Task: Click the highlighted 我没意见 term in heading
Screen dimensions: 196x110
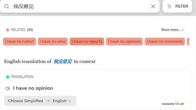Action: [63, 61]
